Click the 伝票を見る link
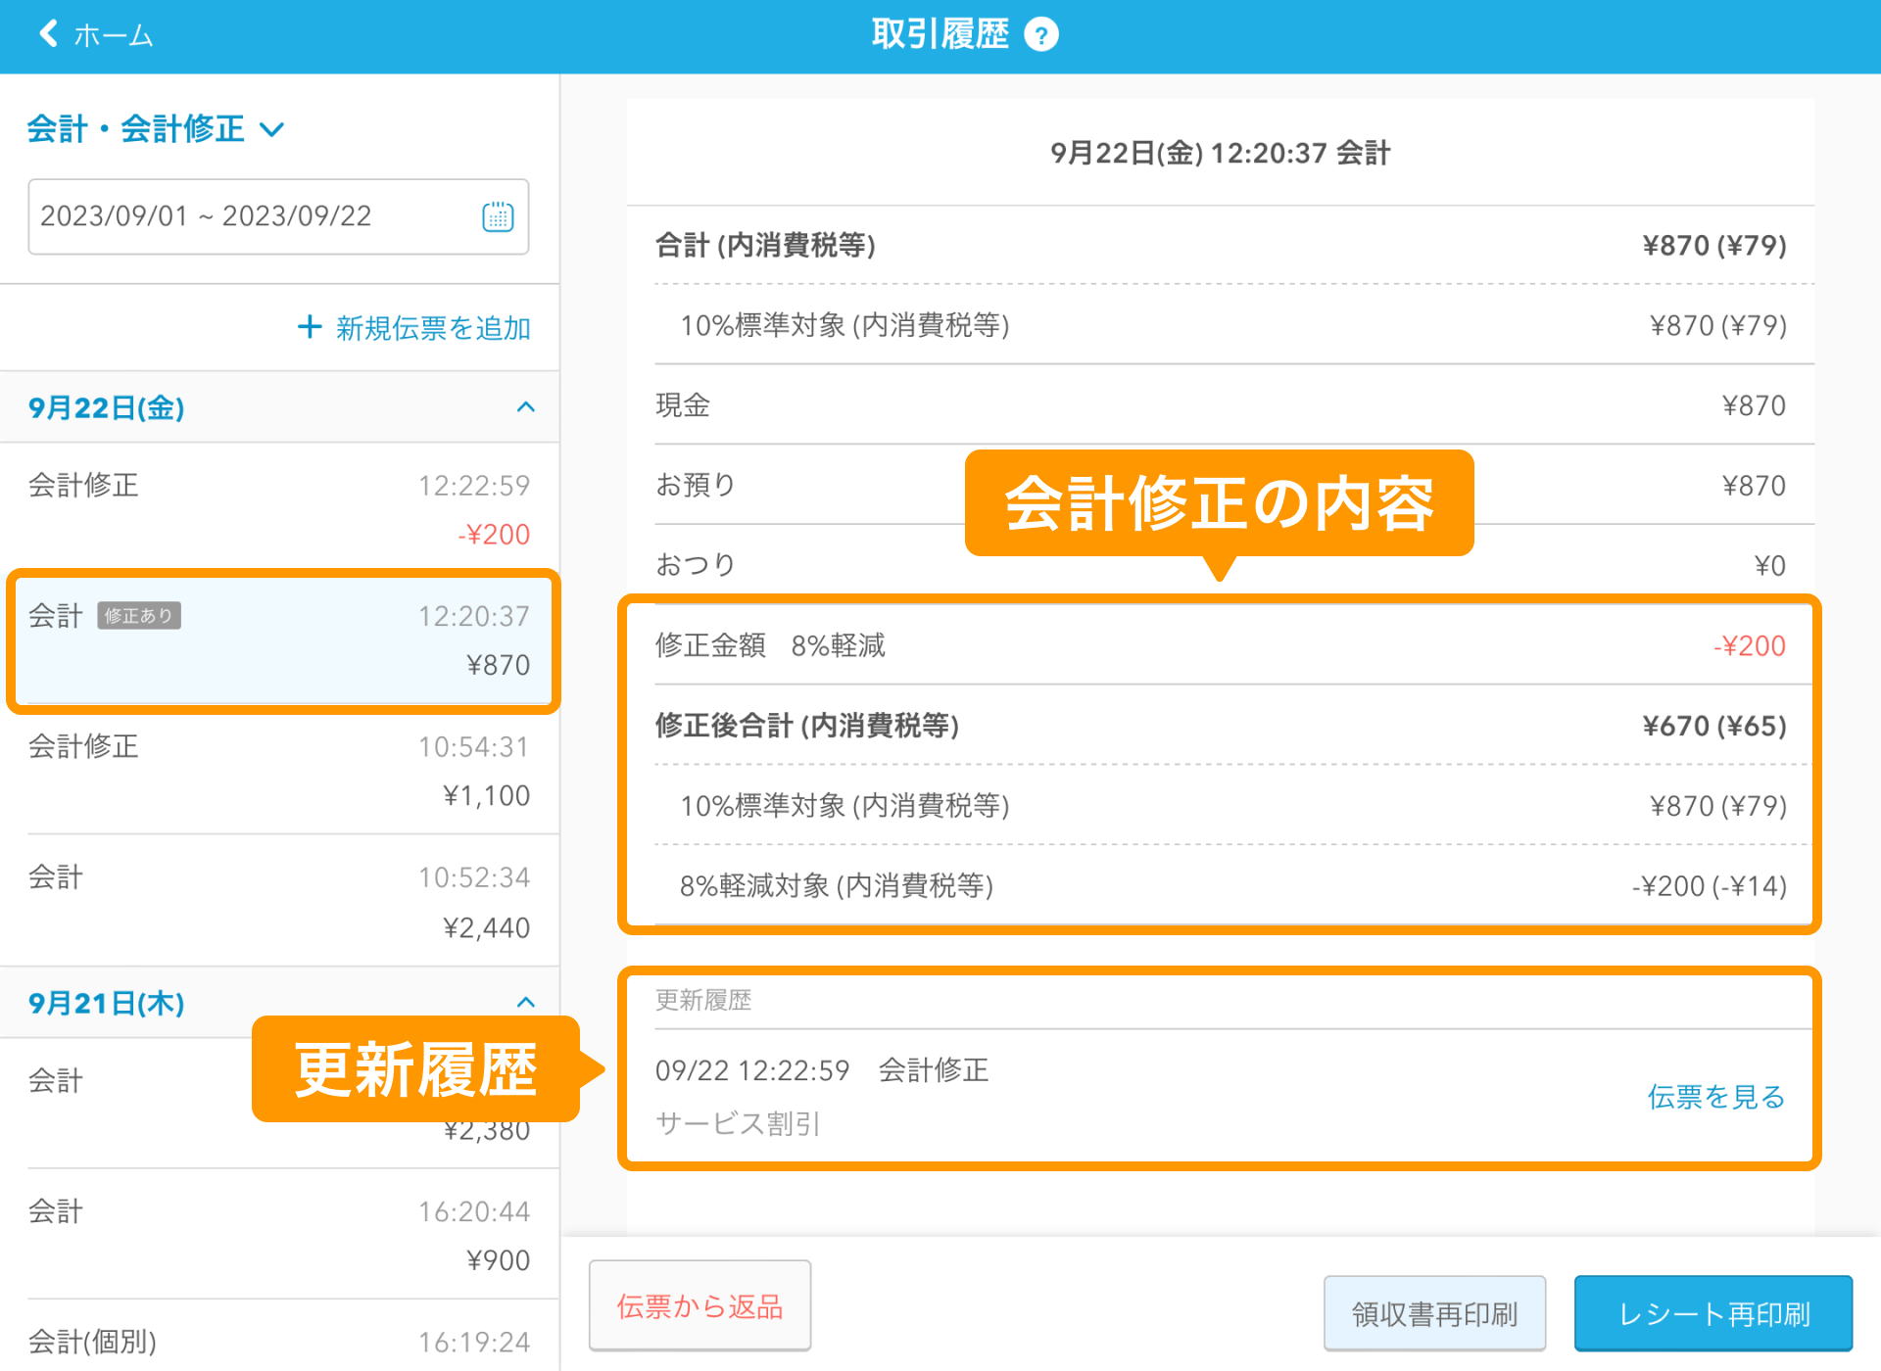Screen dimensions: 1881x1371 (x=1714, y=1097)
